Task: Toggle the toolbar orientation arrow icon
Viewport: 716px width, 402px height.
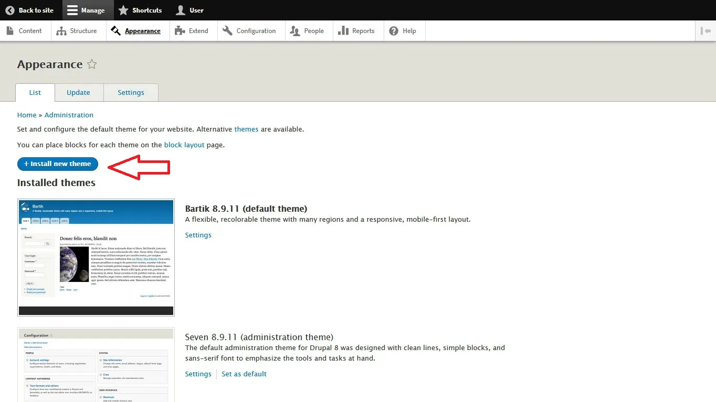Action: click(706, 31)
